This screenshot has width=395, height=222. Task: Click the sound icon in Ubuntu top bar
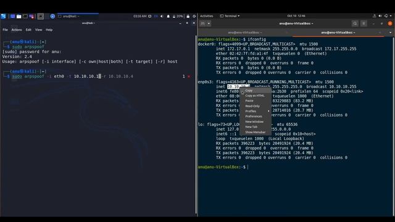[380, 16]
